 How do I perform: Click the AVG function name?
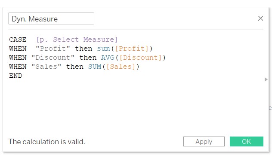click(x=108, y=58)
